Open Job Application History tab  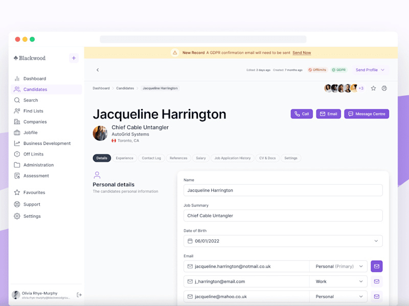pyautogui.click(x=233, y=158)
